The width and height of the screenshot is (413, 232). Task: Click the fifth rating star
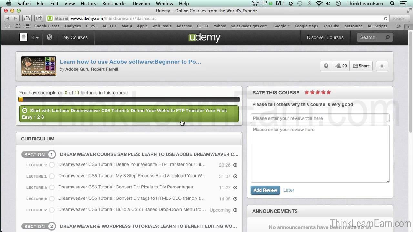(x=329, y=92)
